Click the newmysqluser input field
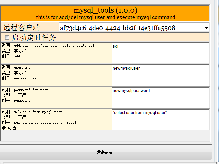 (160, 75)
